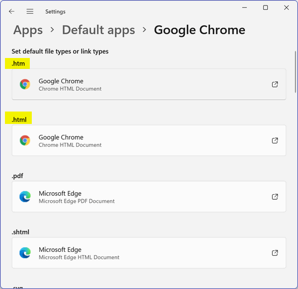
Task: Minimize the Settings window
Action: tap(244, 7)
